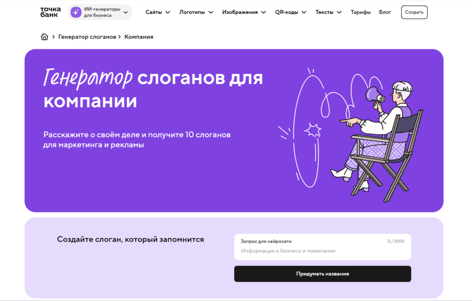Click the Придумать название button
472x301 pixels.
click(322, 274)
